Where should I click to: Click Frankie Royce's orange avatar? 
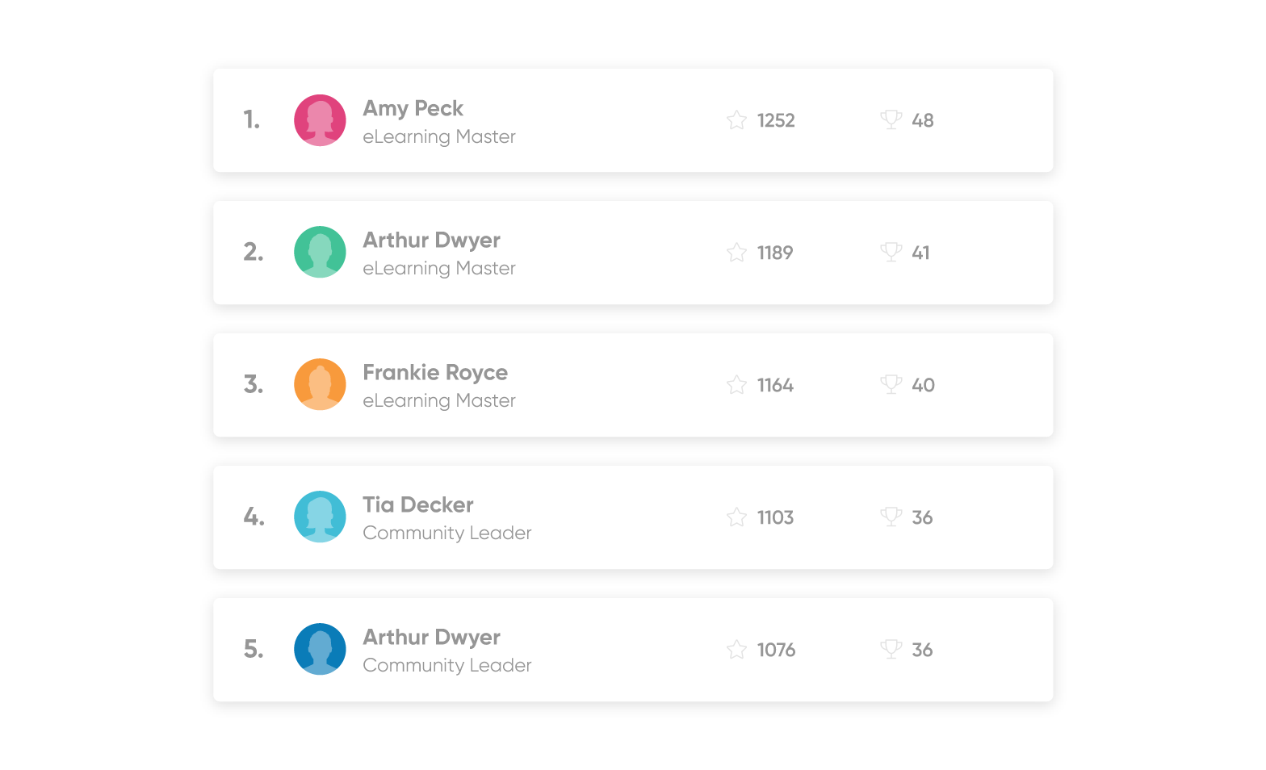click(x=320, y=384)
